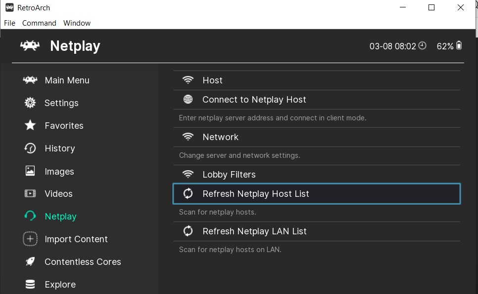
Task: Open Images via the picture icon
Action: [x=30, y=171]
